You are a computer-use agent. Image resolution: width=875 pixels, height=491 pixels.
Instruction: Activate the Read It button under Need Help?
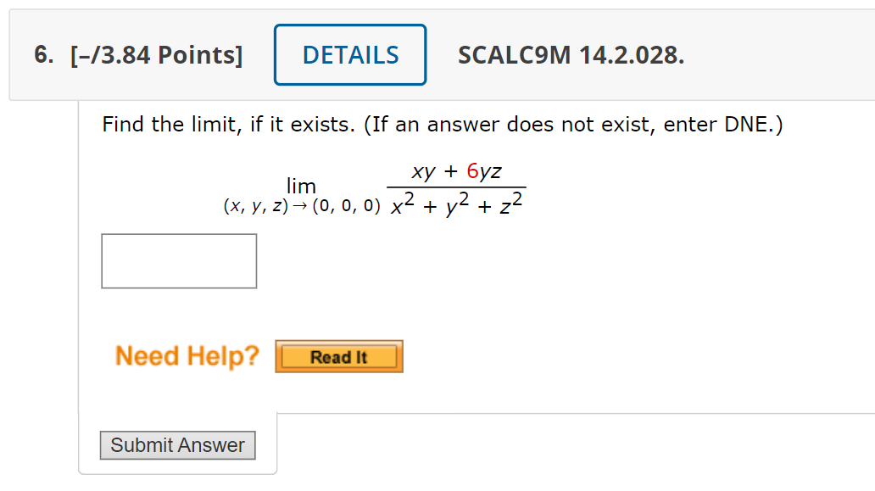(338, 356)
